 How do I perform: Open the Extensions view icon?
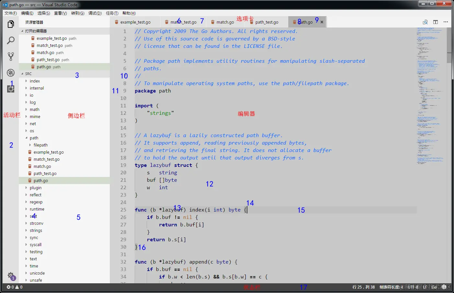click(11, 89)
